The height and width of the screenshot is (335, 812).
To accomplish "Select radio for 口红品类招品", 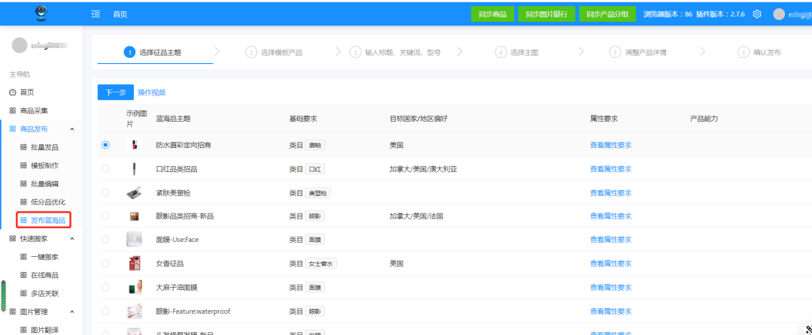I will [106, 168].
